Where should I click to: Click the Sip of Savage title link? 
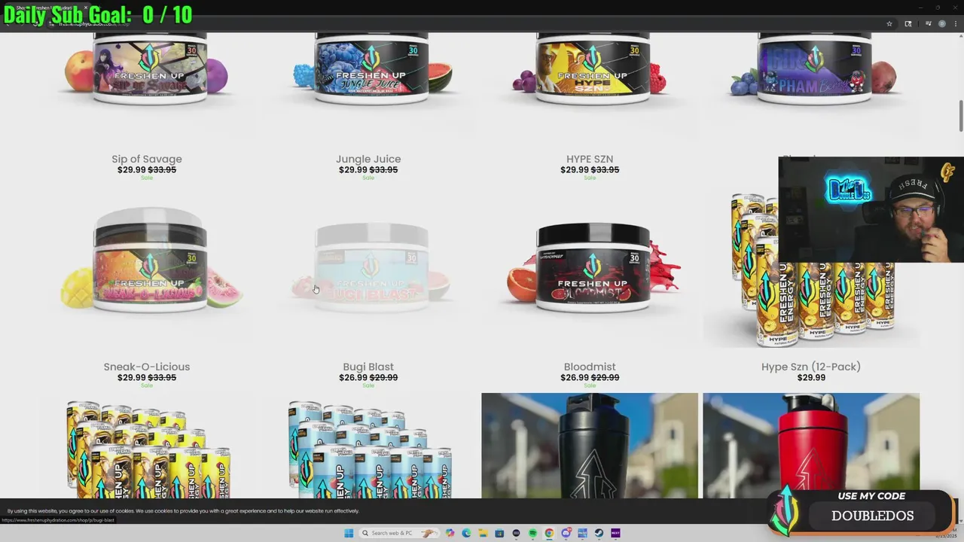[x=147, y=159]
